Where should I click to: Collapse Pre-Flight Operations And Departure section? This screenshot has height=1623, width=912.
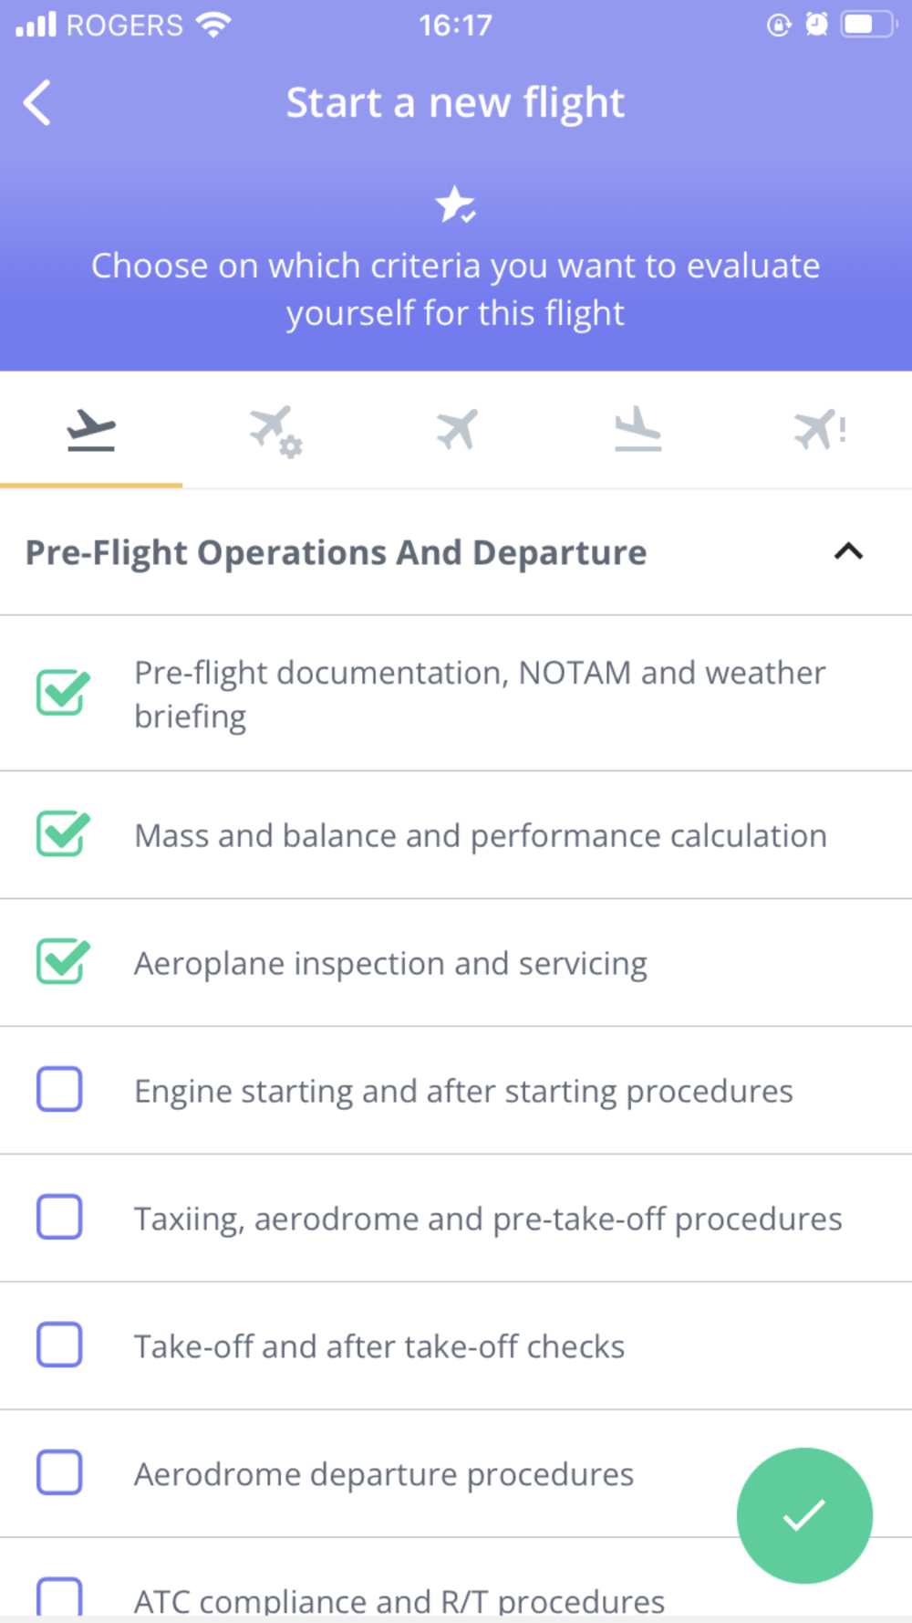coord(848,551)
